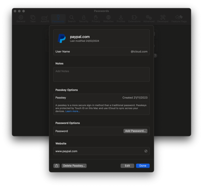Open the Tabs preferences pane
This screenshot has width=203, height=188.
33,19
